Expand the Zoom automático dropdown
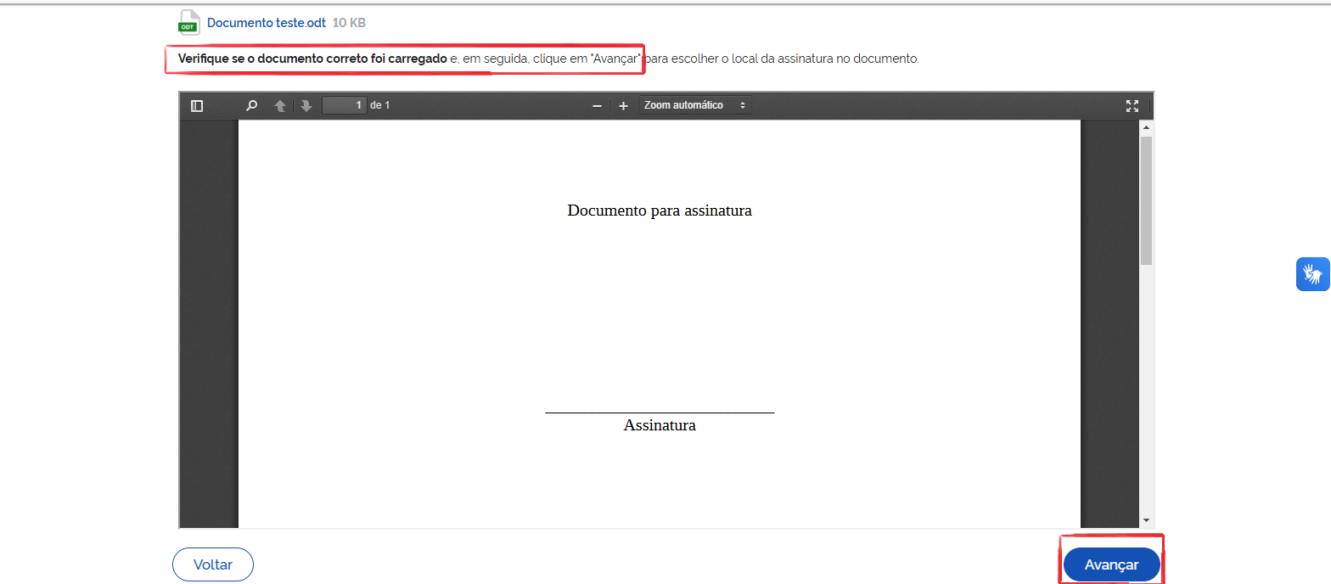Screen dimensions: 1331x584 [694, 105]
